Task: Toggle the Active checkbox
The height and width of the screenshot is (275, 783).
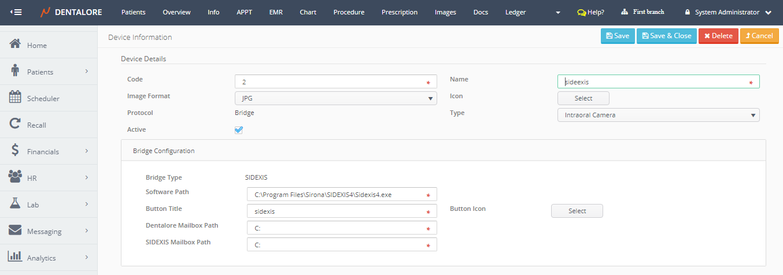Action: [239, 130]
